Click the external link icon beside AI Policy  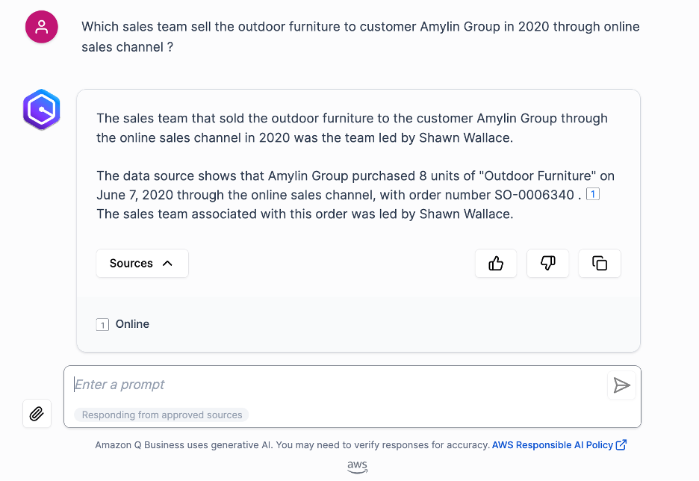621,444
